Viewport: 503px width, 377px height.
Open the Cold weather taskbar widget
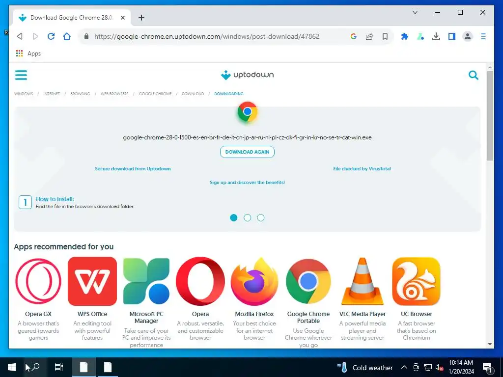click(x=365, y=367)
